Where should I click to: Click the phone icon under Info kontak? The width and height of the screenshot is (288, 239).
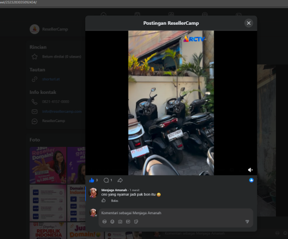click(35, 102)
